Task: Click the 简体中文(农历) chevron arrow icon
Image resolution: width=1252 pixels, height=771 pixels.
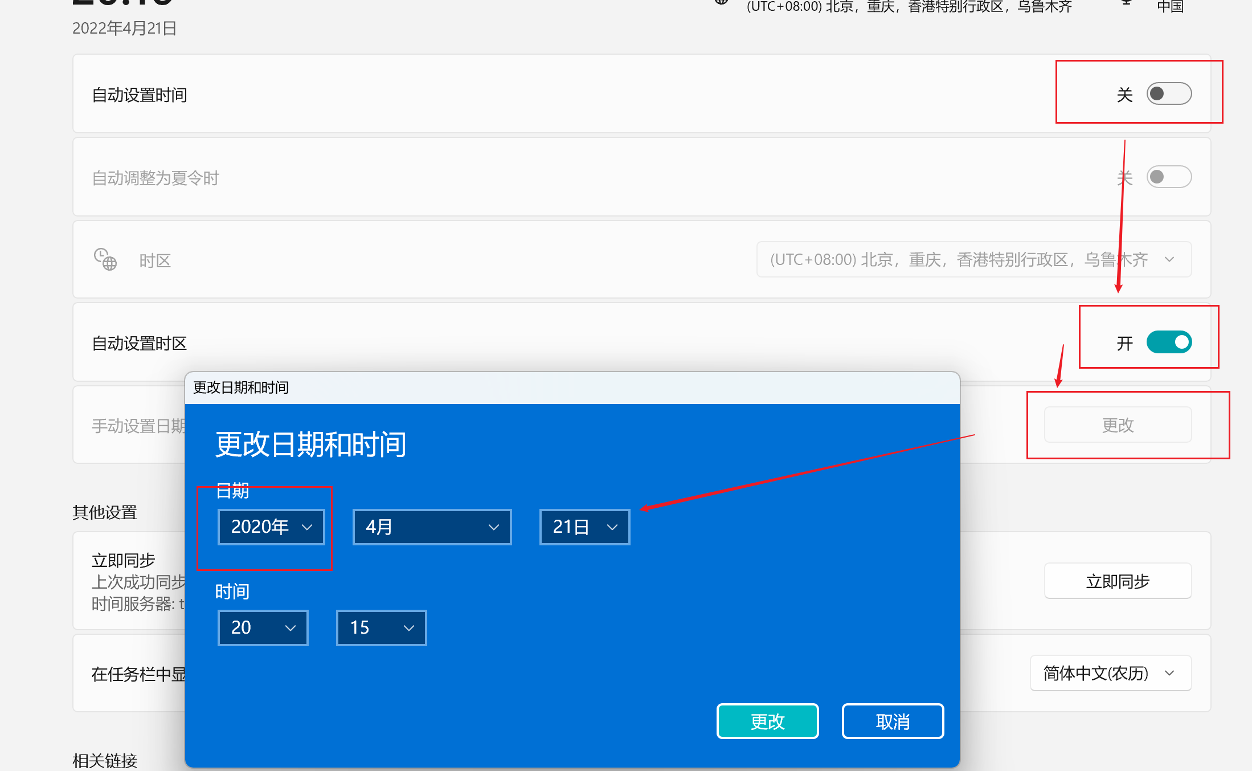Action: [x=1169, y=673]
